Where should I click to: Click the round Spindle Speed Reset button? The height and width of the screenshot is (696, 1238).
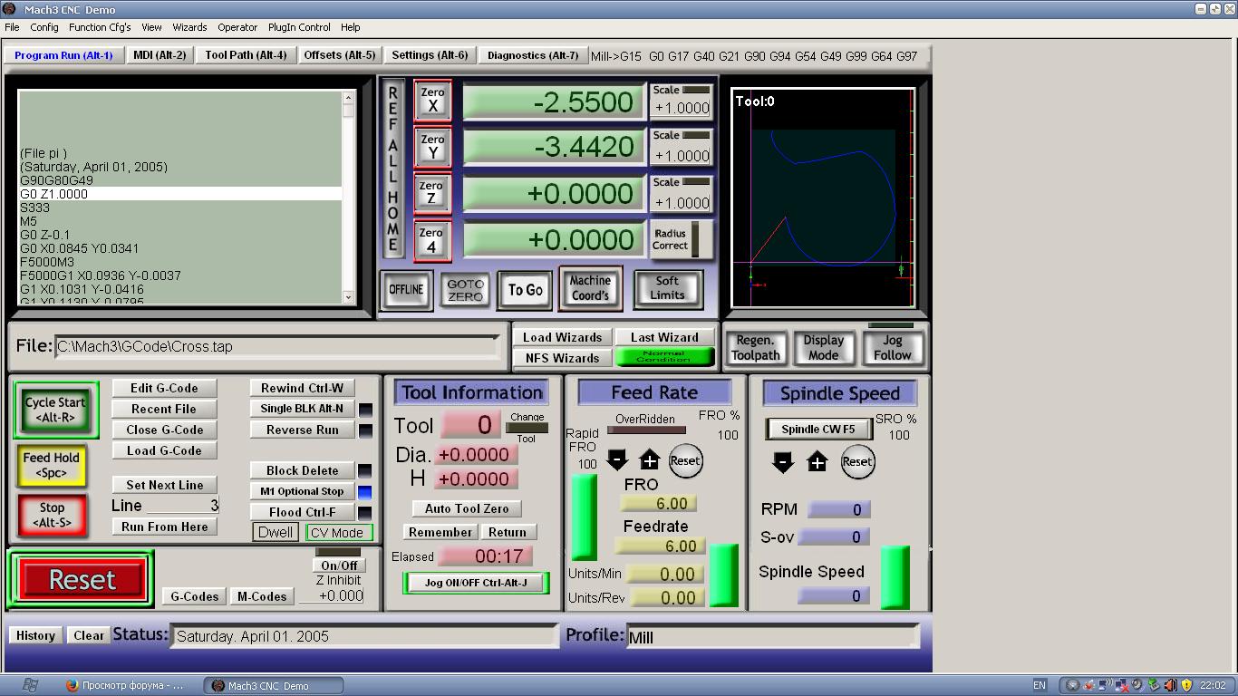pyautogui.click(x=856, y=461)
